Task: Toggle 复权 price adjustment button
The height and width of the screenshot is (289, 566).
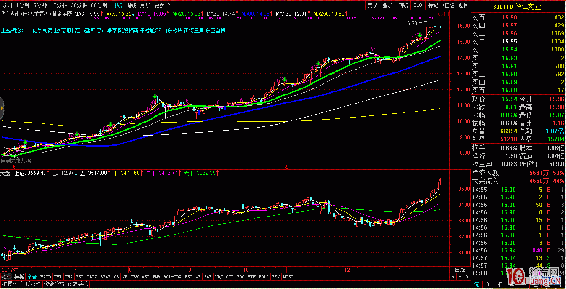Action: click(372, 5)
